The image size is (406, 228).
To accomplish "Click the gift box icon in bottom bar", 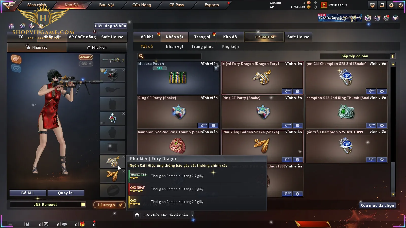I will [82, 224].
